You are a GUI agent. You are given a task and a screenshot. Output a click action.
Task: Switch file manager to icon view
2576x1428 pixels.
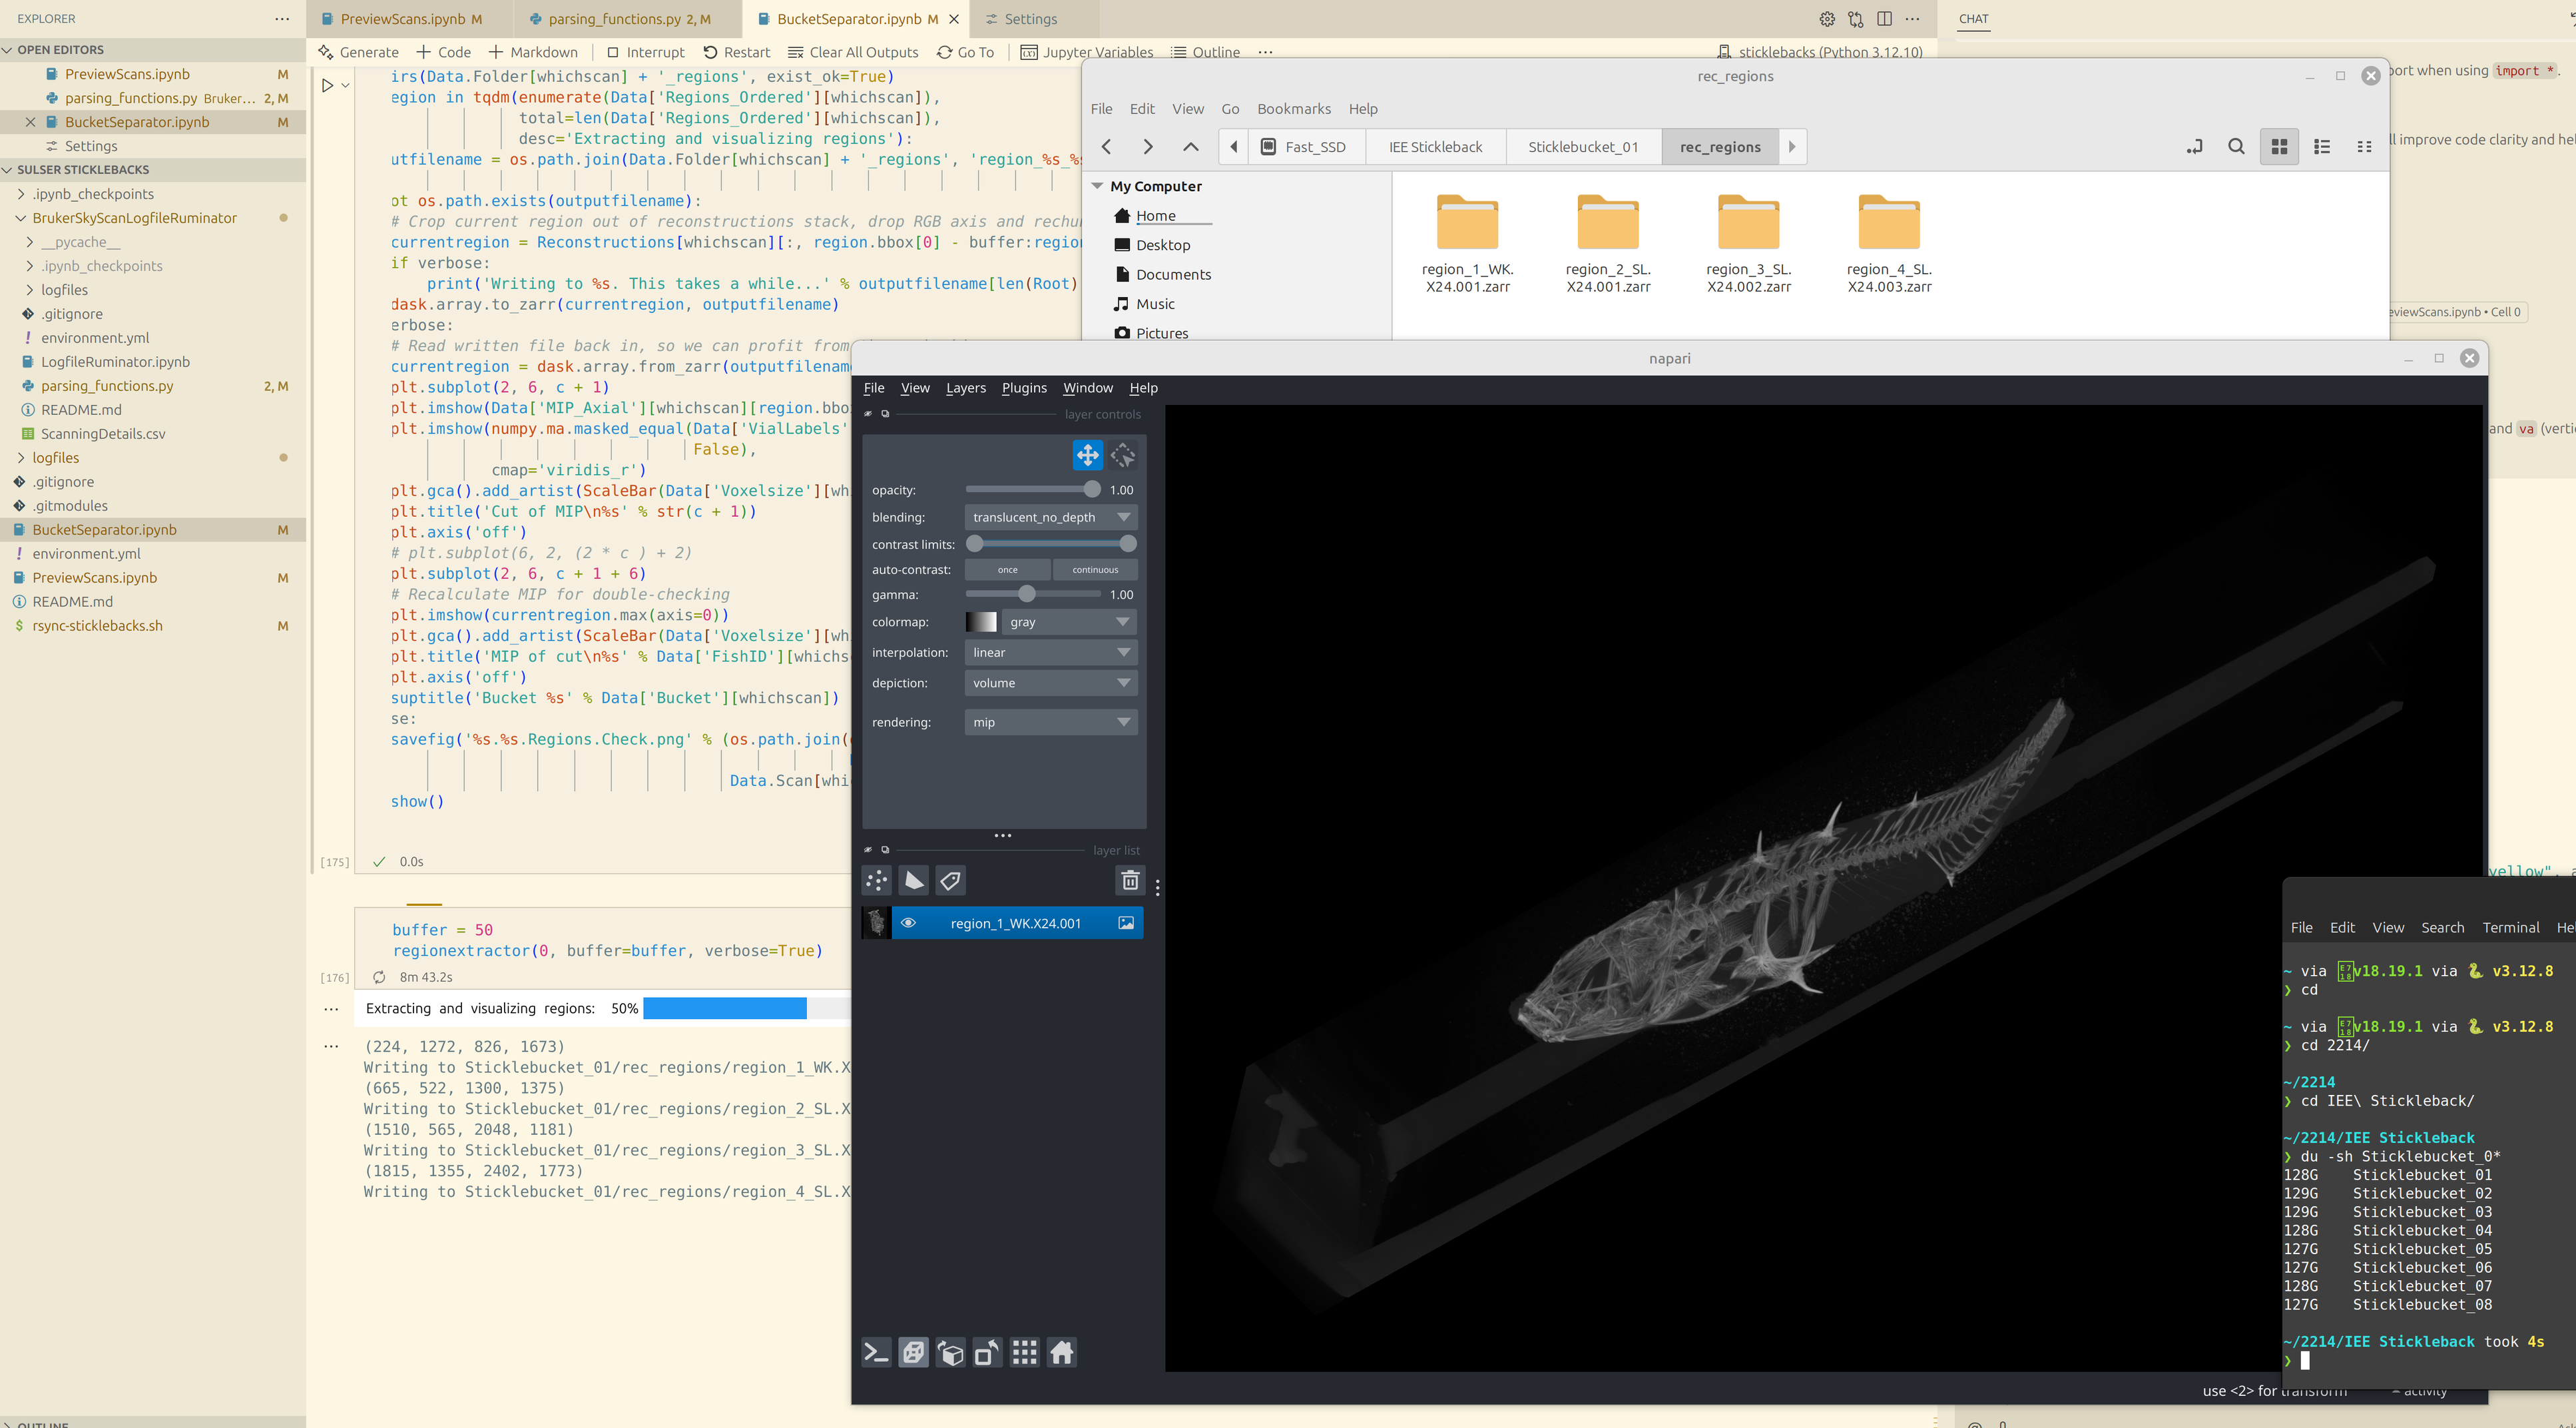point(2279,147)
